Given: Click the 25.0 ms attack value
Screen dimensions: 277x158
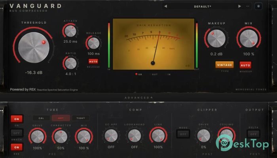Looking at the screenshot, I should (70, 41).
